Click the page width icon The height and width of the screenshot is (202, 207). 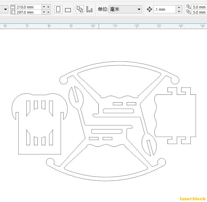coord(12,7)
